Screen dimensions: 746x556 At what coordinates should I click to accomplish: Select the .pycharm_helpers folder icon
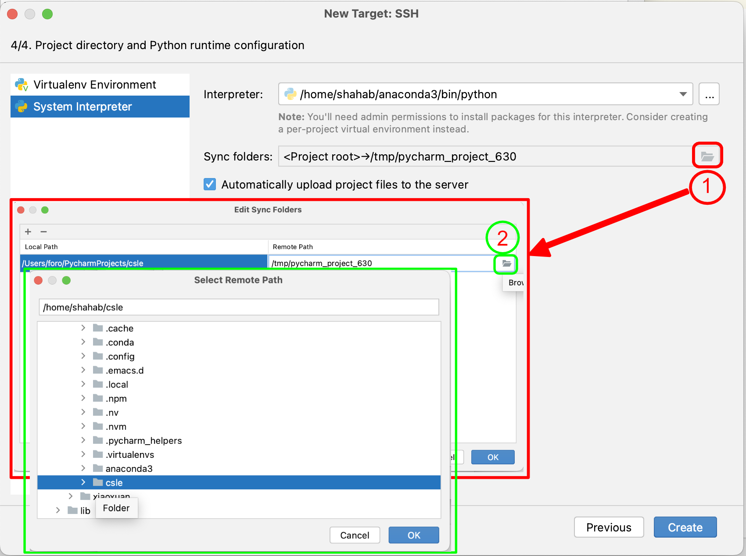point(98,440)
